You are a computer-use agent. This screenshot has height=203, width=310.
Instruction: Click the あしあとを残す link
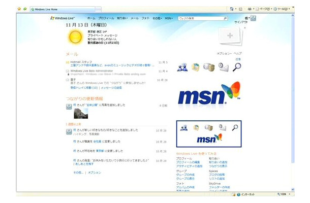coord(84,164)
